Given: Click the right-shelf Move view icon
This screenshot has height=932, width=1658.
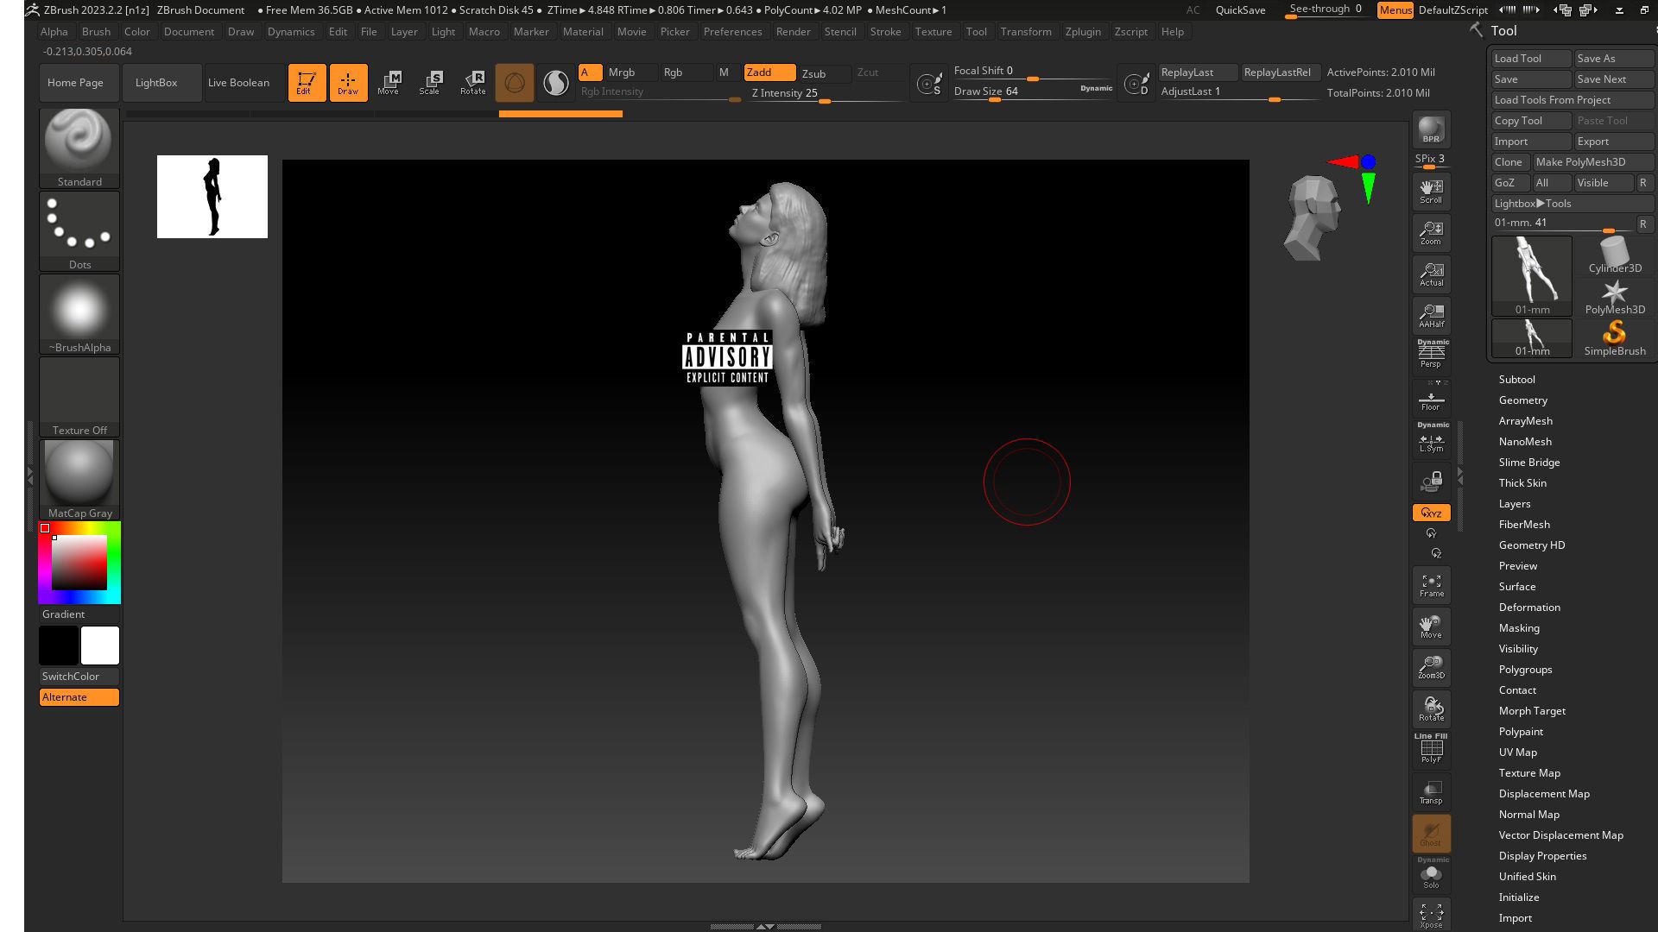Looking at the screenshot, I should (1431, 627).
